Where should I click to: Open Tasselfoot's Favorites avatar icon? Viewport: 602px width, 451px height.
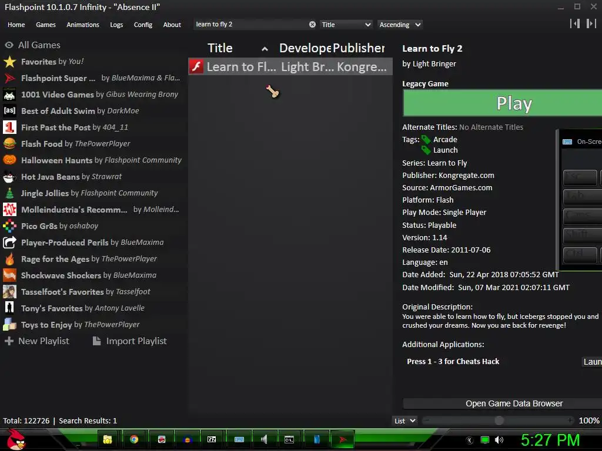point(9,292)
